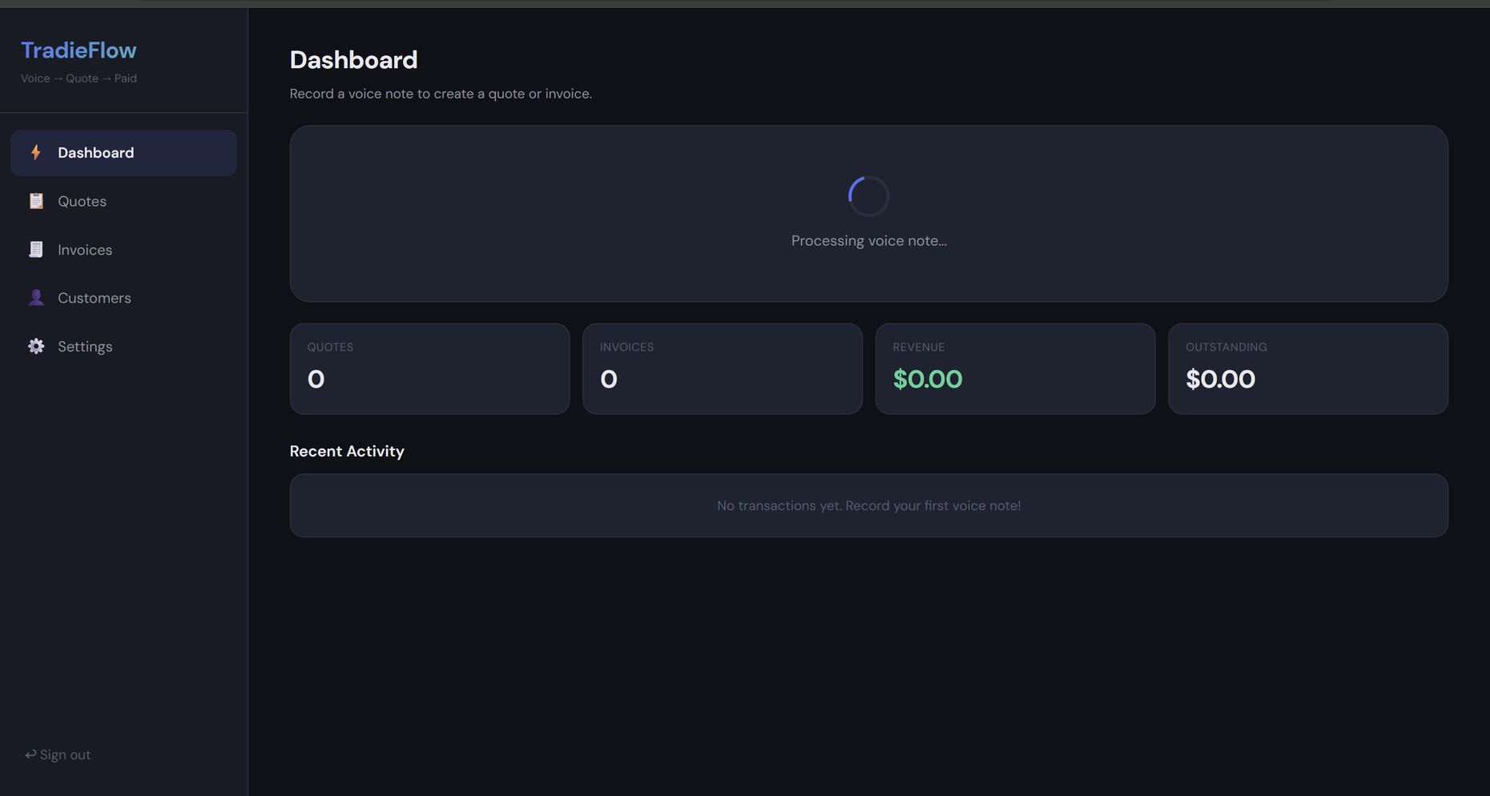
Task: Sign out of TradieFlow
Action: (x=58, y=755)
